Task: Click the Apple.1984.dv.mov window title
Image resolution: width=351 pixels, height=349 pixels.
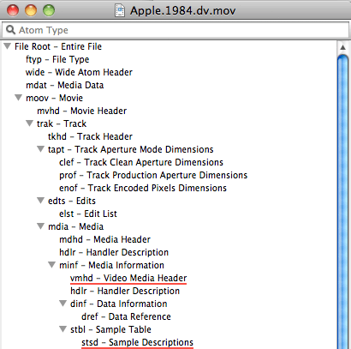Action: coord(183,11)
